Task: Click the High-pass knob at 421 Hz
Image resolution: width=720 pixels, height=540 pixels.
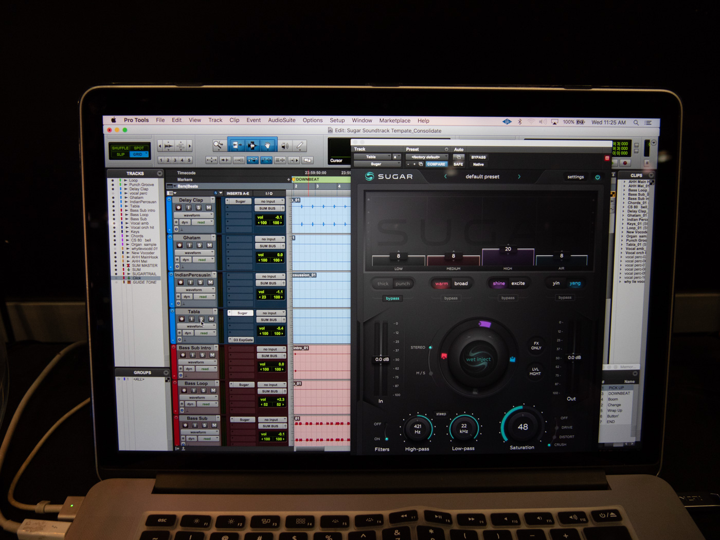Action: click(418, 428)
